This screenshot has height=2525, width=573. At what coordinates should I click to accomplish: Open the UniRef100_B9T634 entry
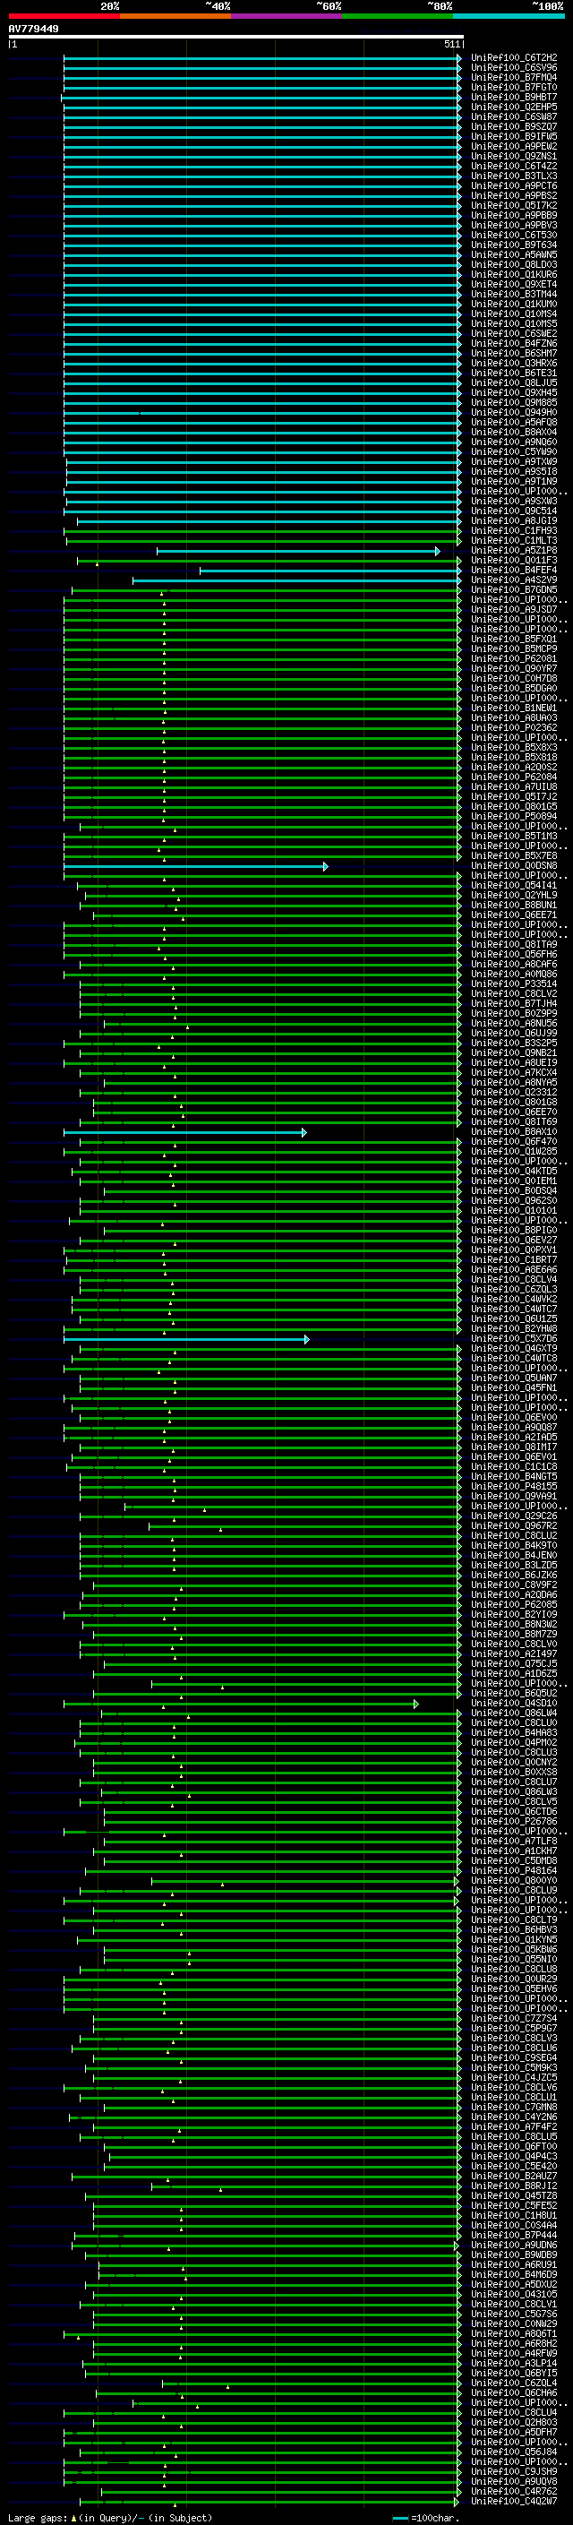[513, 245]
